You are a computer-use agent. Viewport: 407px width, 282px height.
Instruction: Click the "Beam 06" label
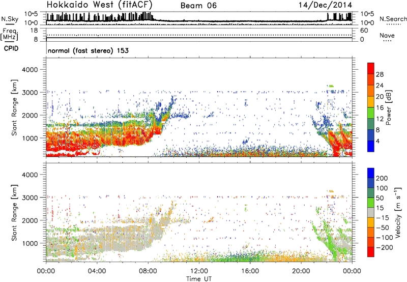click(x=198, y=6)
